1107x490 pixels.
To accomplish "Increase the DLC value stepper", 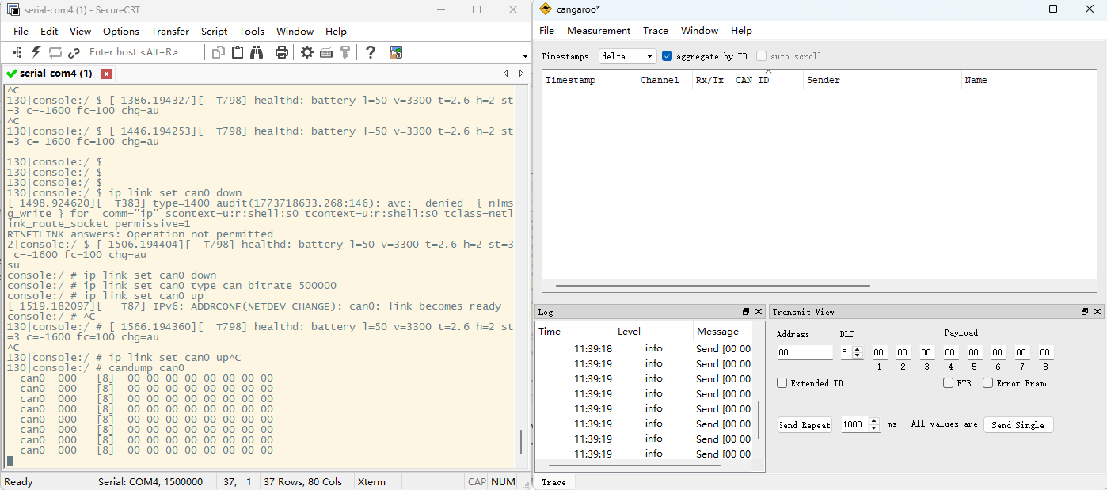I will (x=858, y=349).
